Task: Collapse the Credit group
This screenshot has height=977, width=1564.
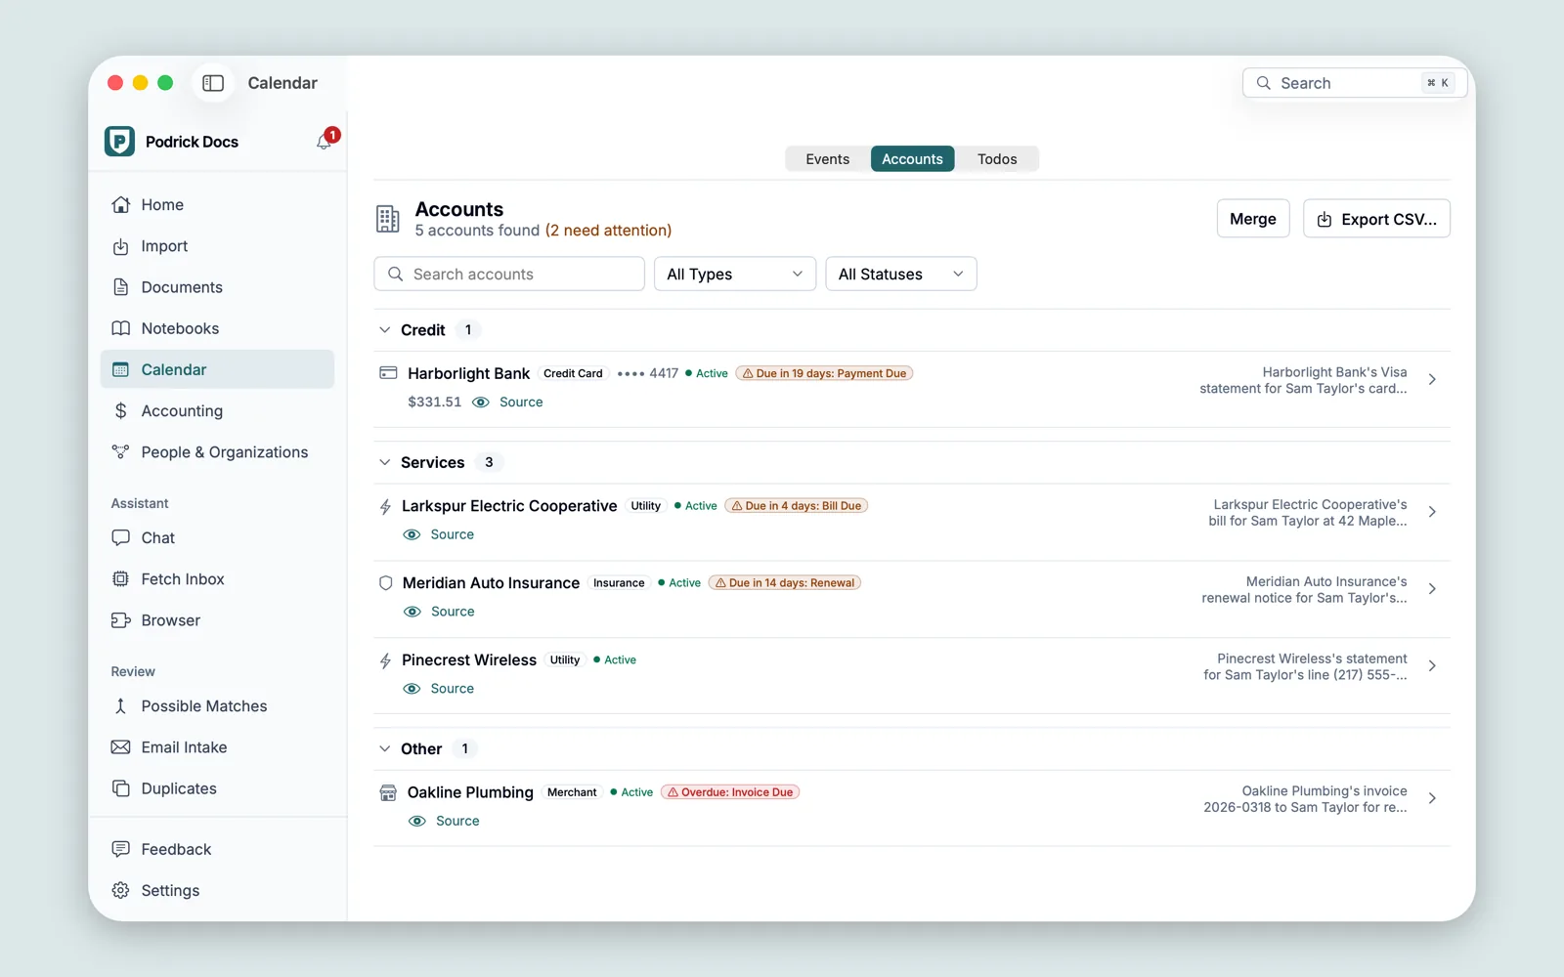Action: [x=385, y=330]
